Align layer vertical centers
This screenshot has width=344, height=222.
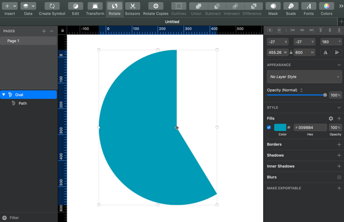330,30
